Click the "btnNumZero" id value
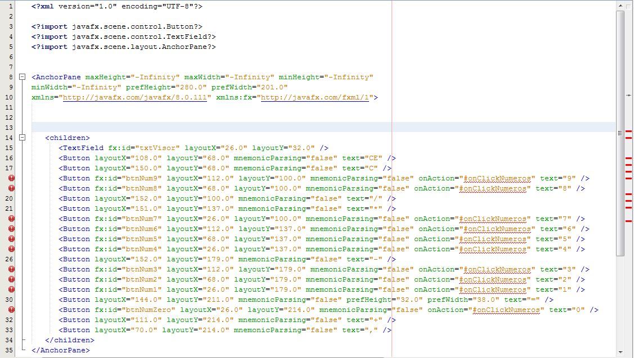 pyautogui.click(x=149, y=310)
